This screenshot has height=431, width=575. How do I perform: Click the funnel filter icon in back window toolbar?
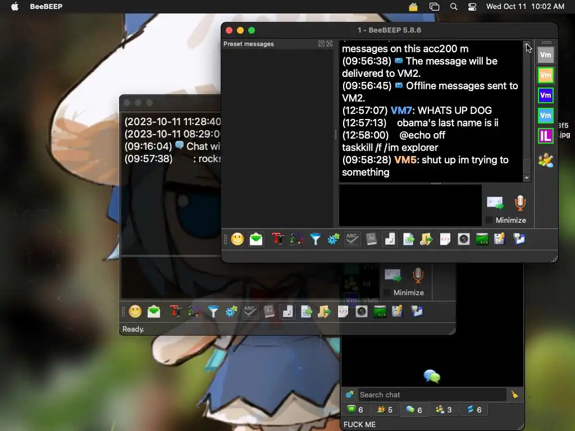point(213,311)
